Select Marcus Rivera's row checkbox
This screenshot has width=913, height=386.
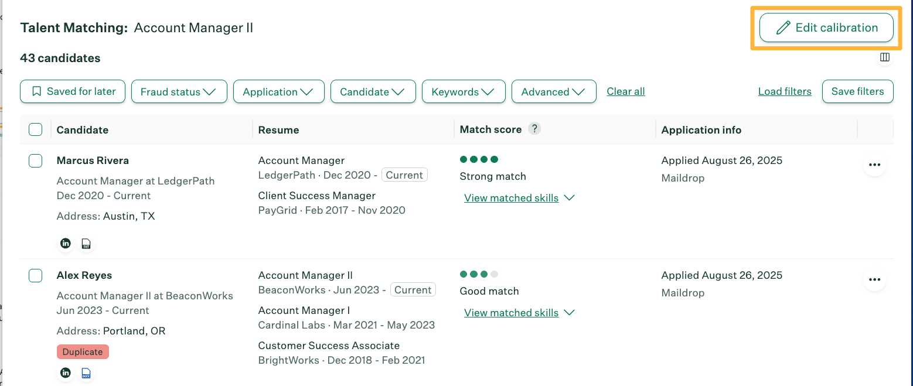coord(35,160)
